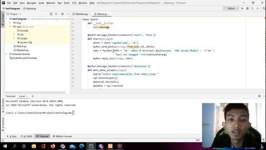This screenshot has width=266, height=150.
Task: Open the Structure side tool window
Action: tap(3, 105)
